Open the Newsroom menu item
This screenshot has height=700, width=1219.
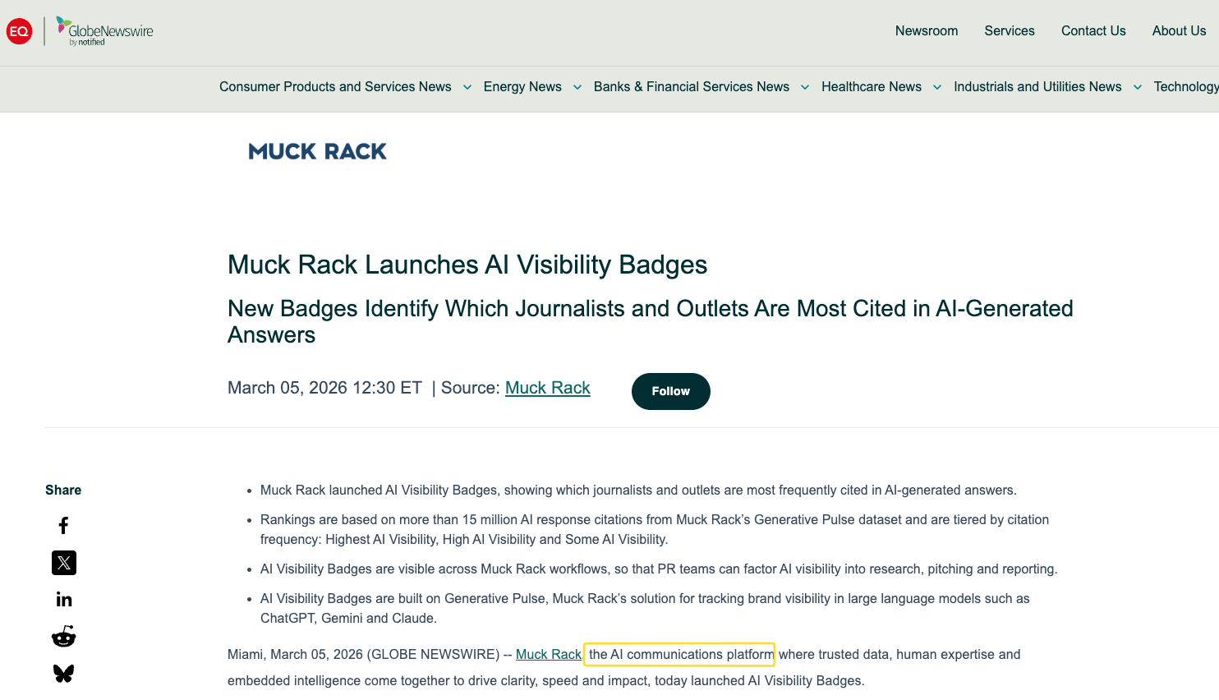[927, 31]
